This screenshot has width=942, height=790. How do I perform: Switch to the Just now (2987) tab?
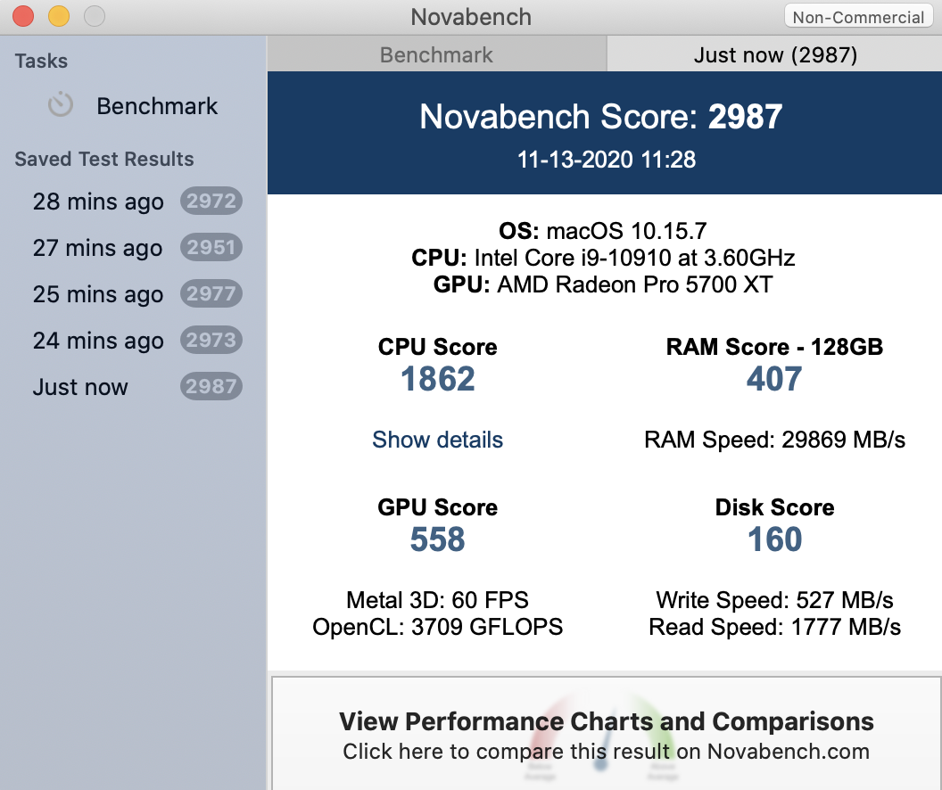775,55
